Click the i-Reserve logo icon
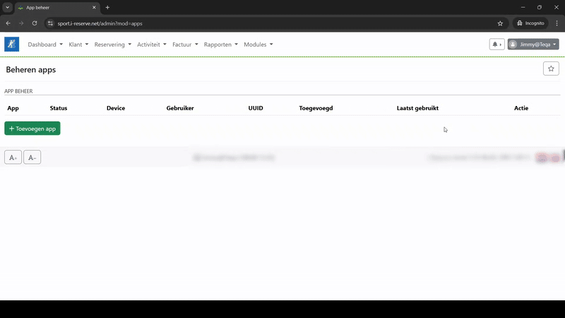Image resolution: width=565 pixels, height=318 pixels. click(x=12, y=45)
